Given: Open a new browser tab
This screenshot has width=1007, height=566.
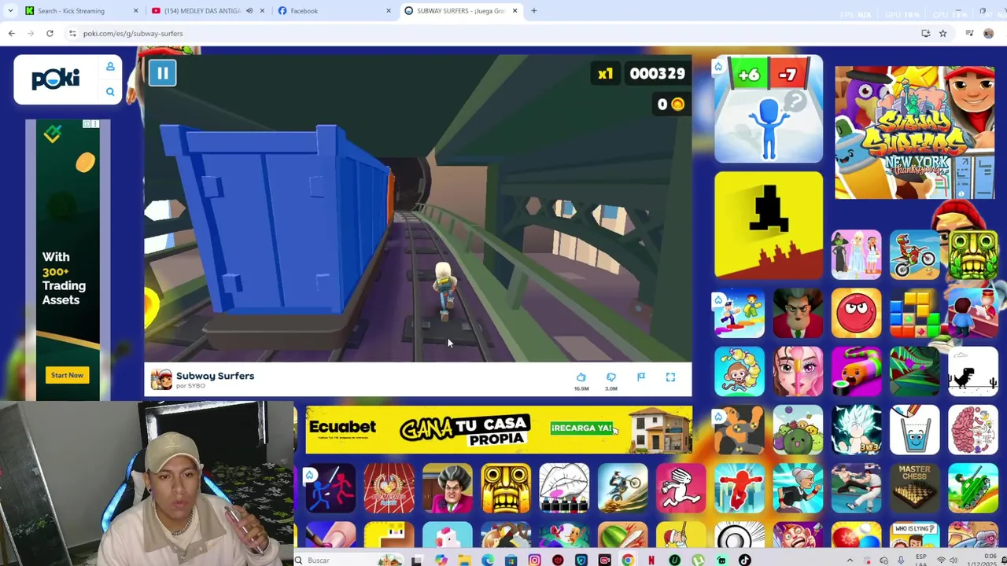Looking at the screenshot, I should [533, 11].
